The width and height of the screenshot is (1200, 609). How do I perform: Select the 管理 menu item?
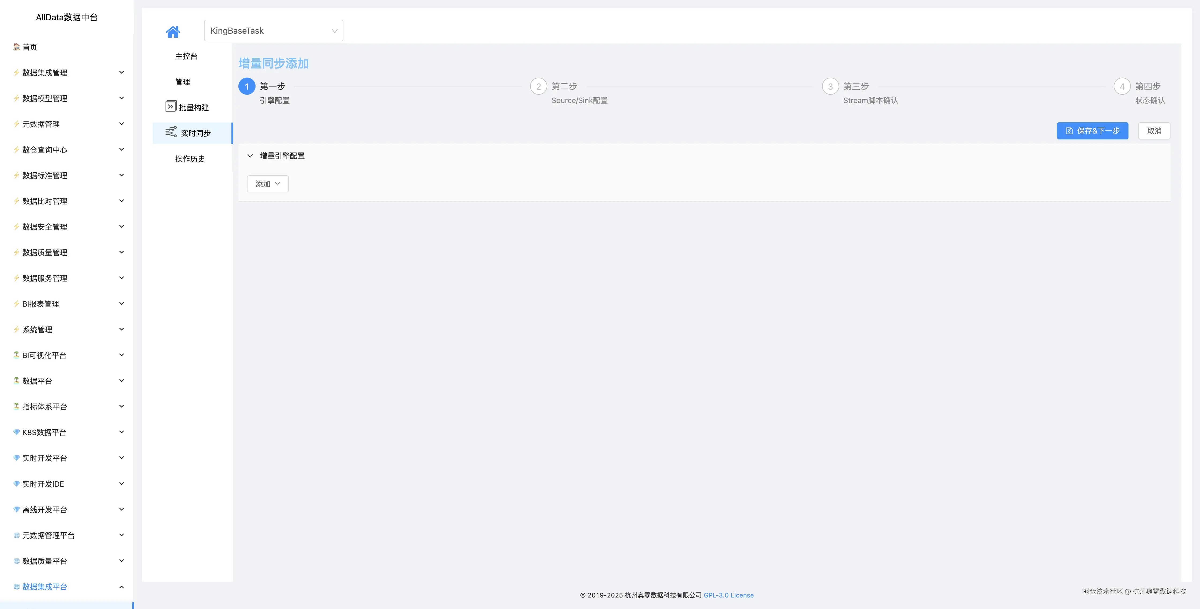tap(183, 82)
